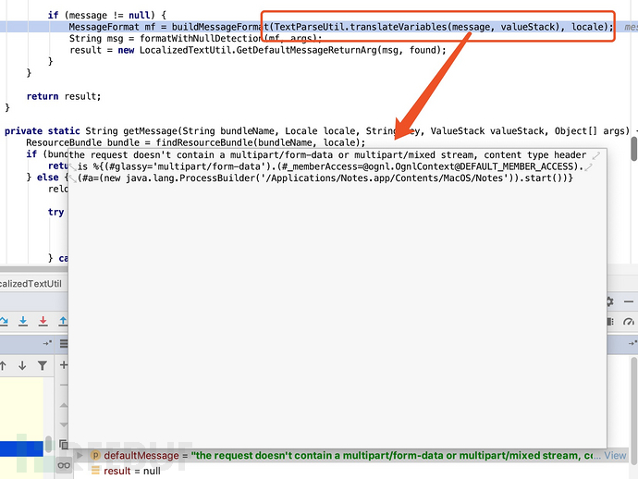Select the defaultMessage variable row
Screen dimensions: 638x479
click(x=351, y=455)
